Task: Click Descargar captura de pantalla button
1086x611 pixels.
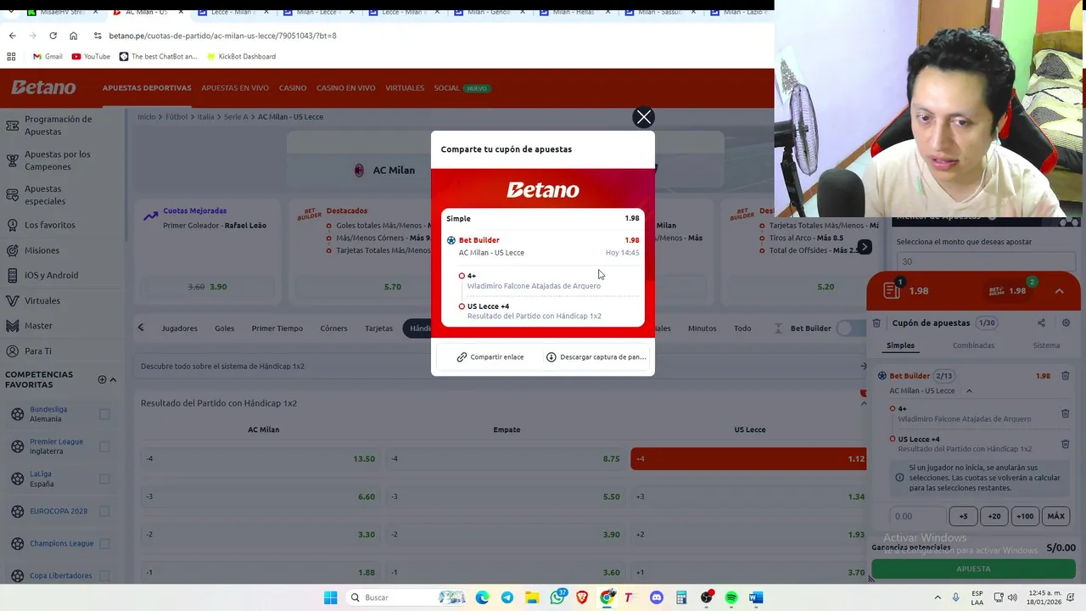Action: click(596, 357)
